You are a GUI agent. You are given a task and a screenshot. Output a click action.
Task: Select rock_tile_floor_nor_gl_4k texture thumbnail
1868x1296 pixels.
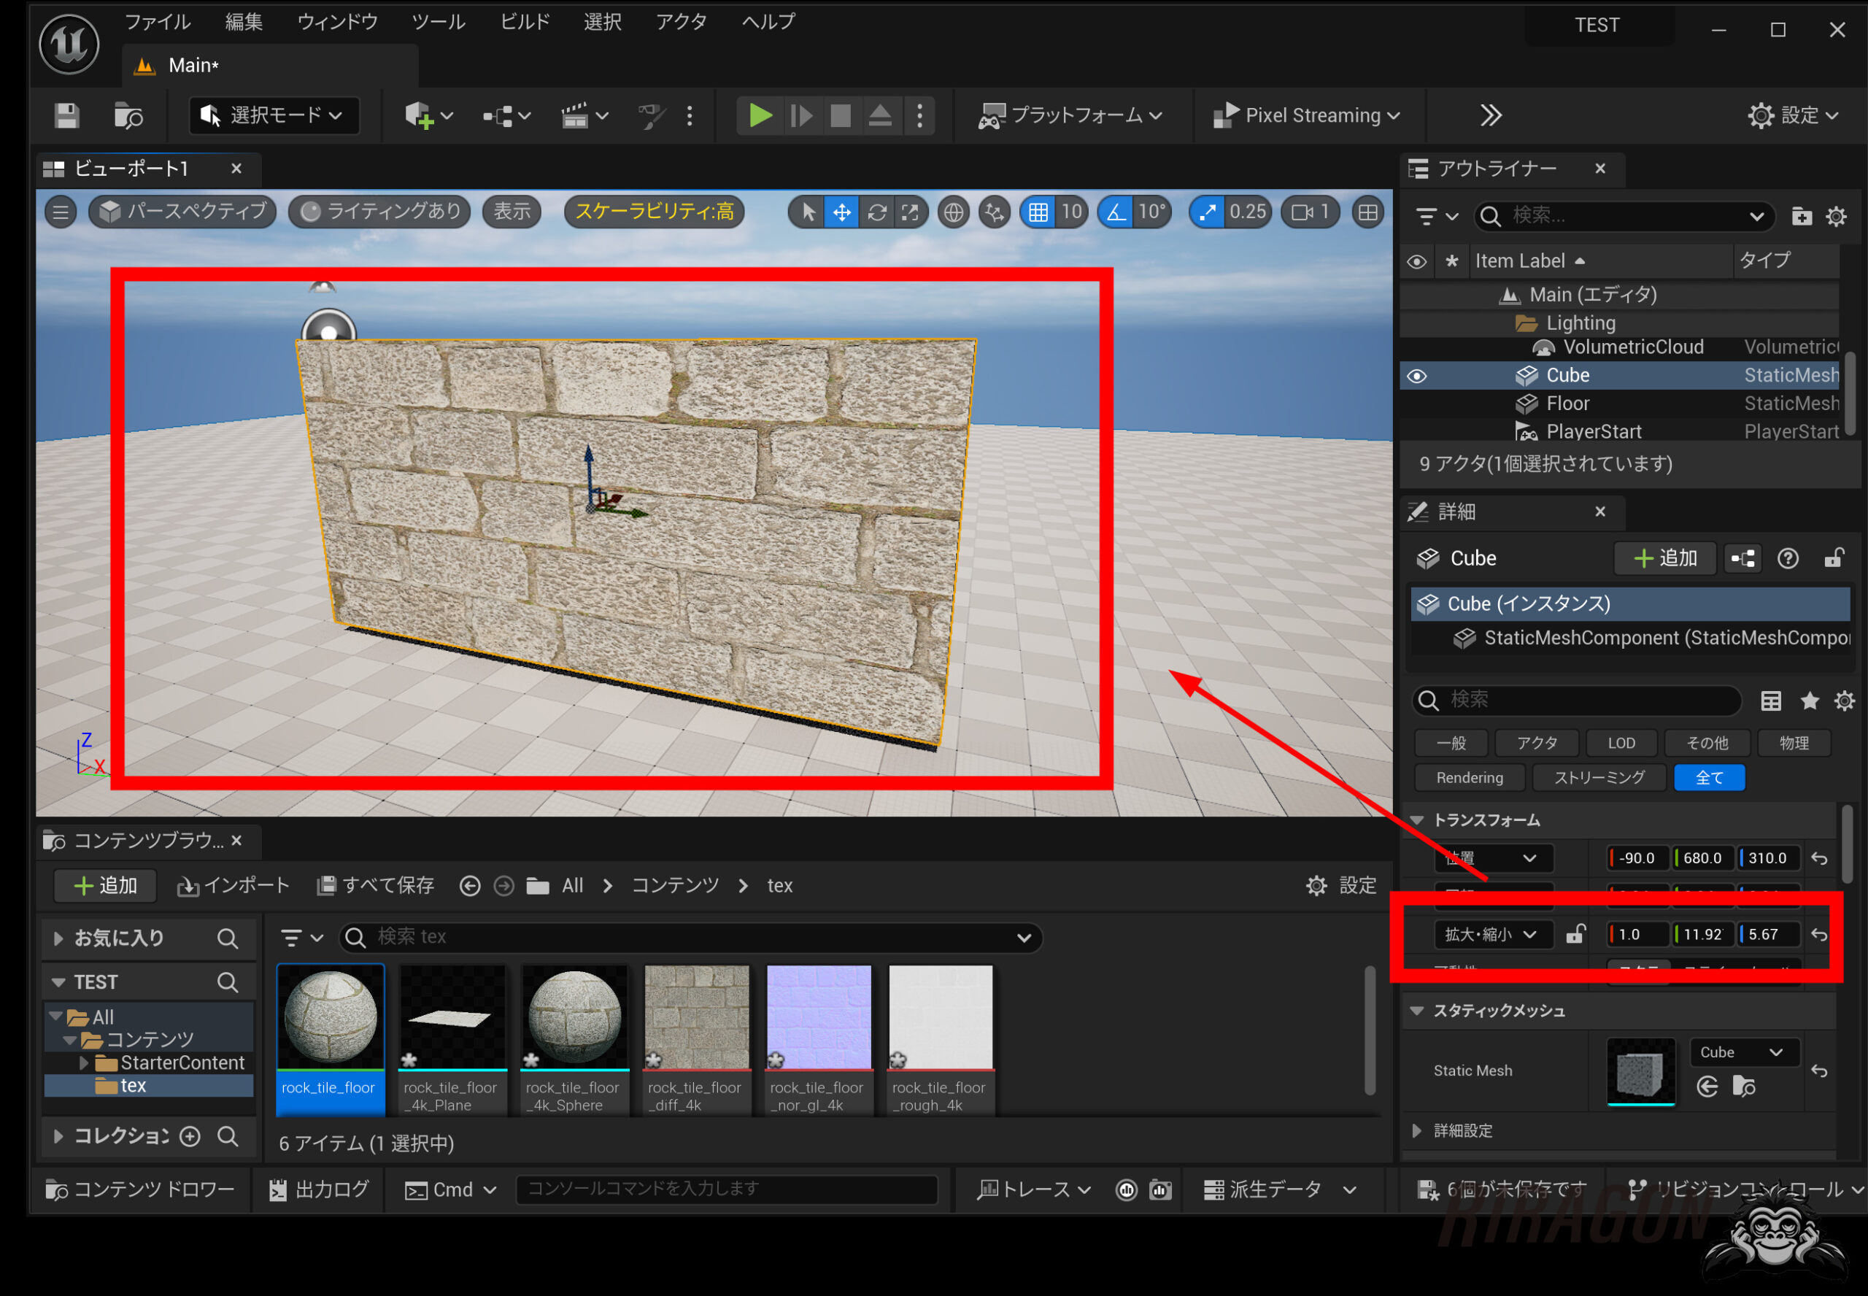pos(818,1017)
